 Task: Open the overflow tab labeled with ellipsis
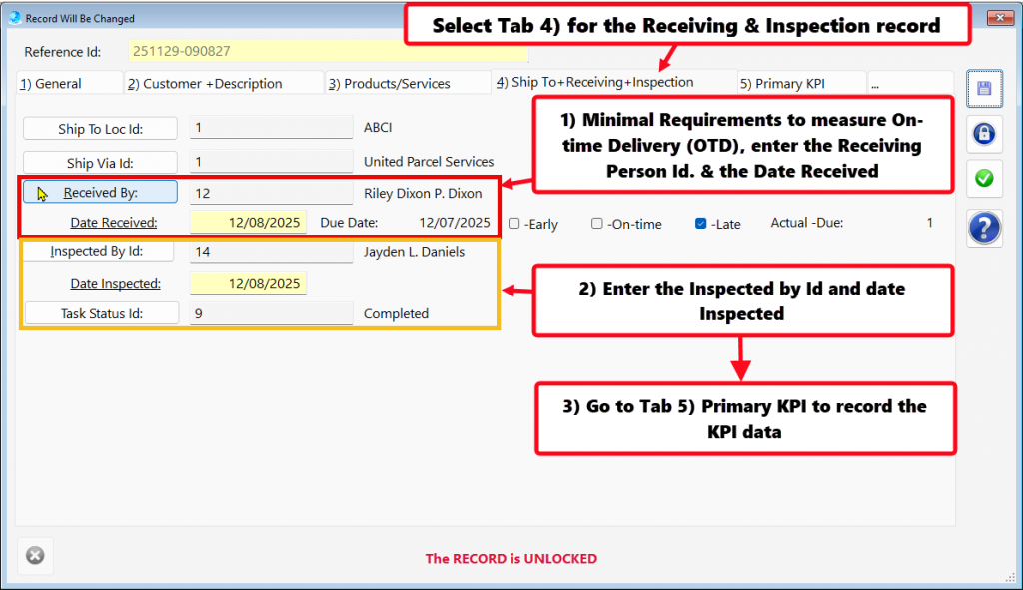point(909,84)
